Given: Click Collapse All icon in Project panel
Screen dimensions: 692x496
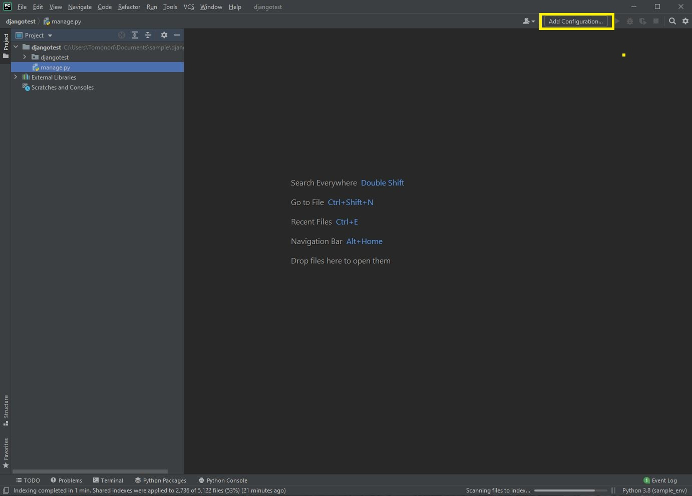Looking at the screenshot, I should tap(148, 35).
